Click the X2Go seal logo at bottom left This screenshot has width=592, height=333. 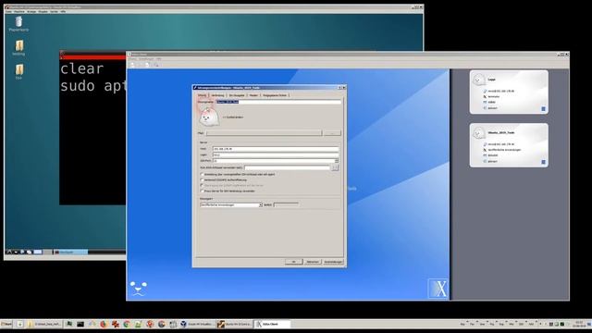coord(138,289)
